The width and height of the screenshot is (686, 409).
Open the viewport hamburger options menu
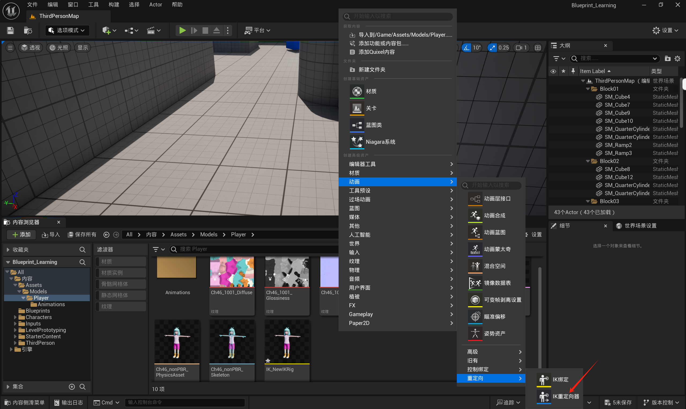[x=10, y=48]
